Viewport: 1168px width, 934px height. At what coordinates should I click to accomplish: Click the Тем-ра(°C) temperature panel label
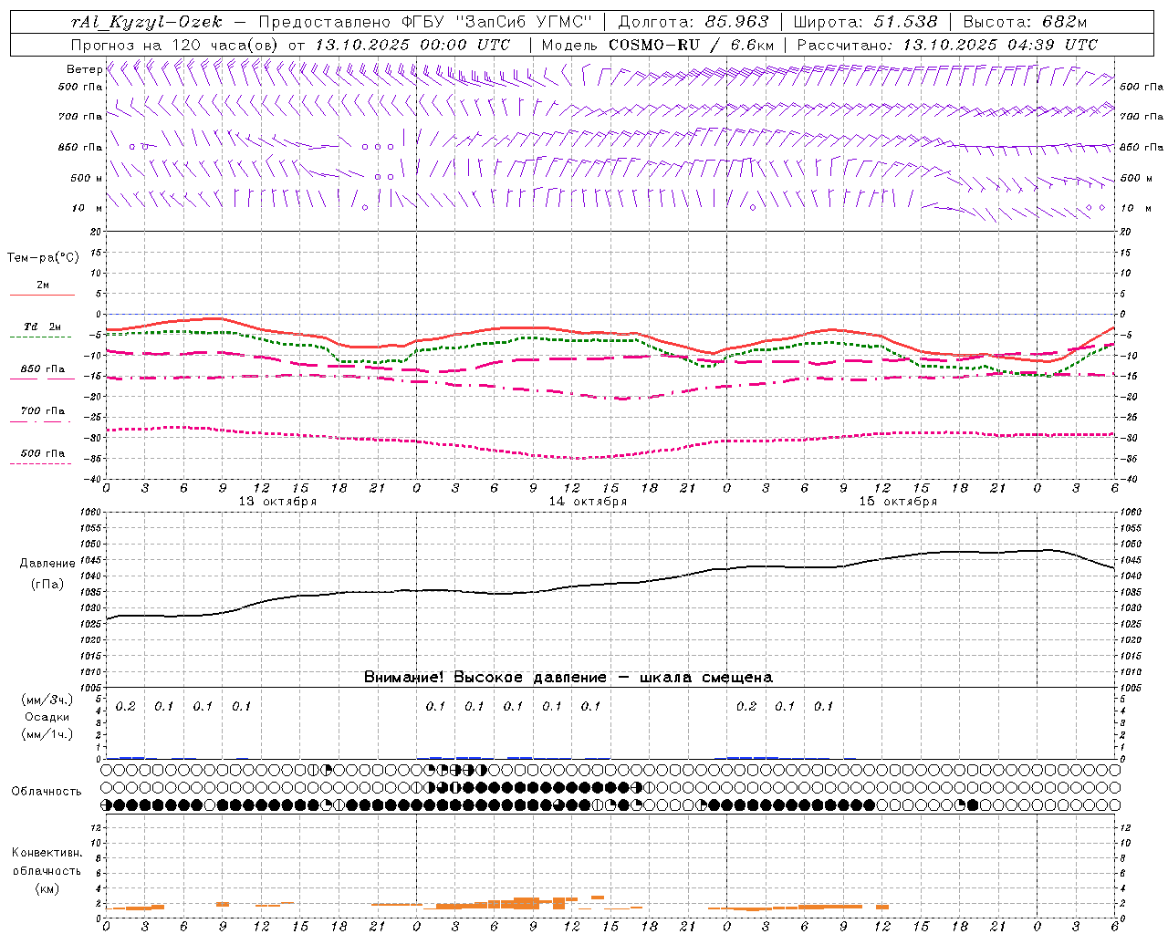43,257
